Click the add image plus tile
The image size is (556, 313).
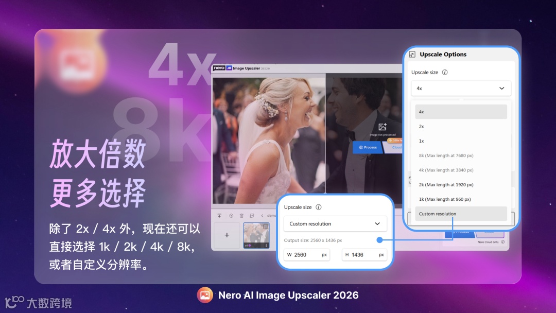click(227, 235)
